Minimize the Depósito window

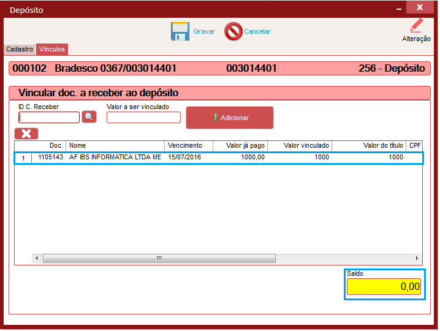coord(399,9)
